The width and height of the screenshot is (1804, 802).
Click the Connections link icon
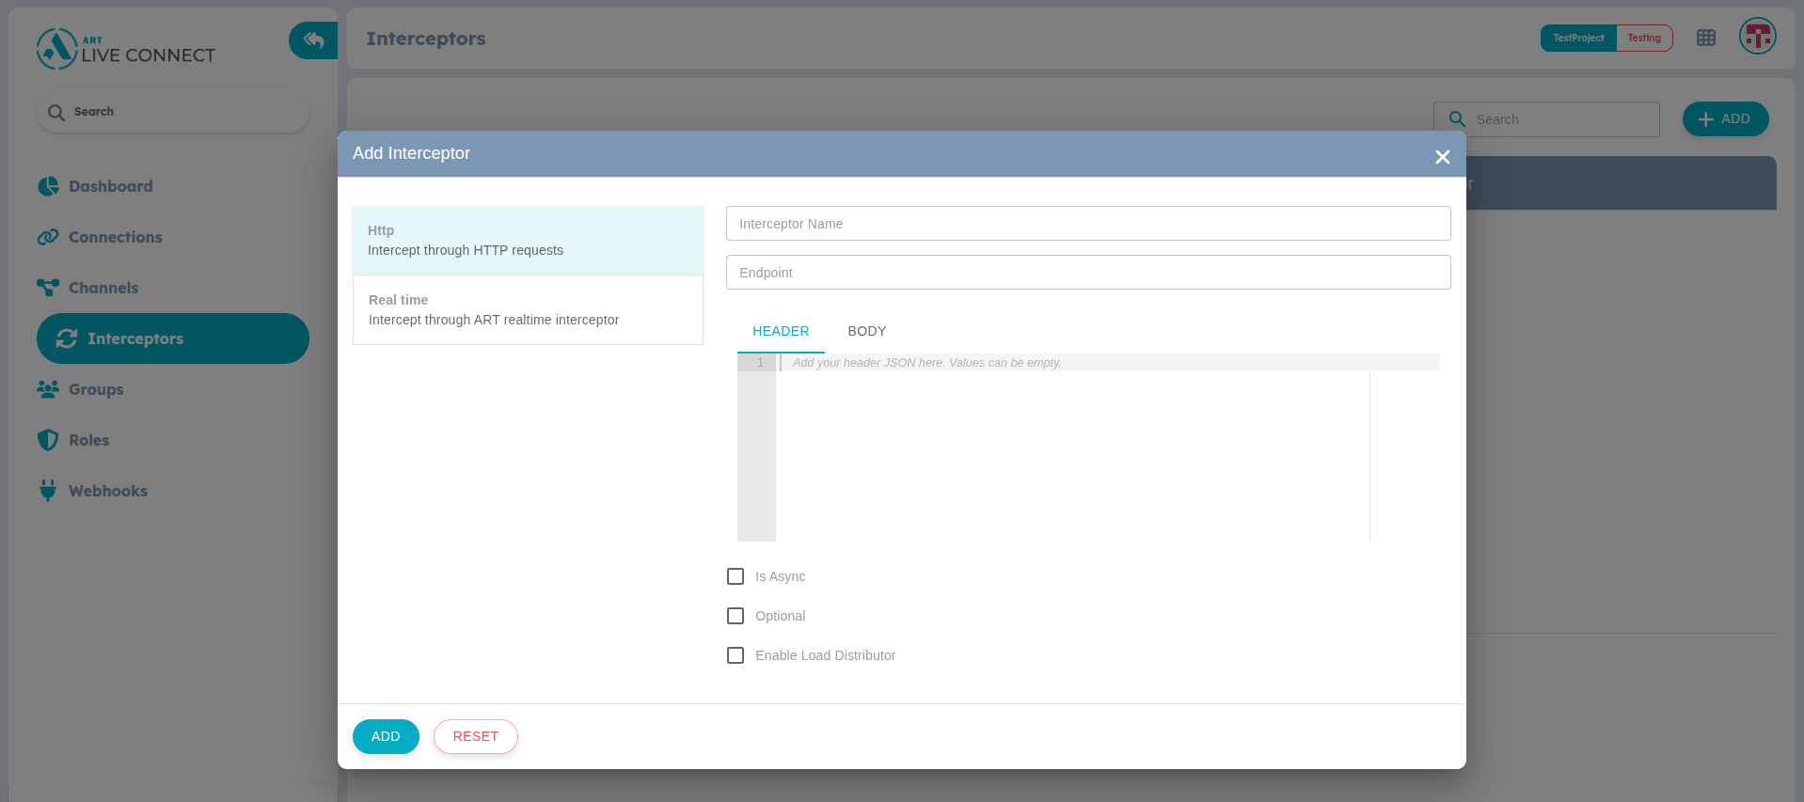[48, 237]
